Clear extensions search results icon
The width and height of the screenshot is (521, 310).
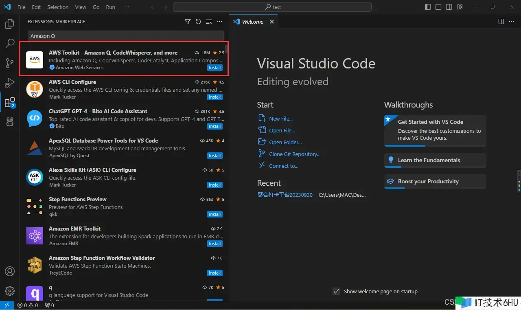[209, 22]
